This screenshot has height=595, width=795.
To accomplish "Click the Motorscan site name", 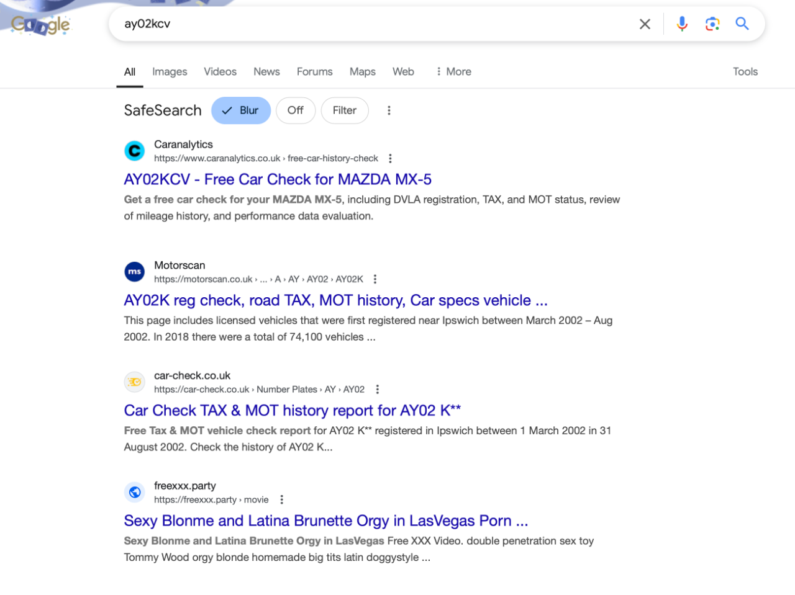I will [x=179, y=266].
